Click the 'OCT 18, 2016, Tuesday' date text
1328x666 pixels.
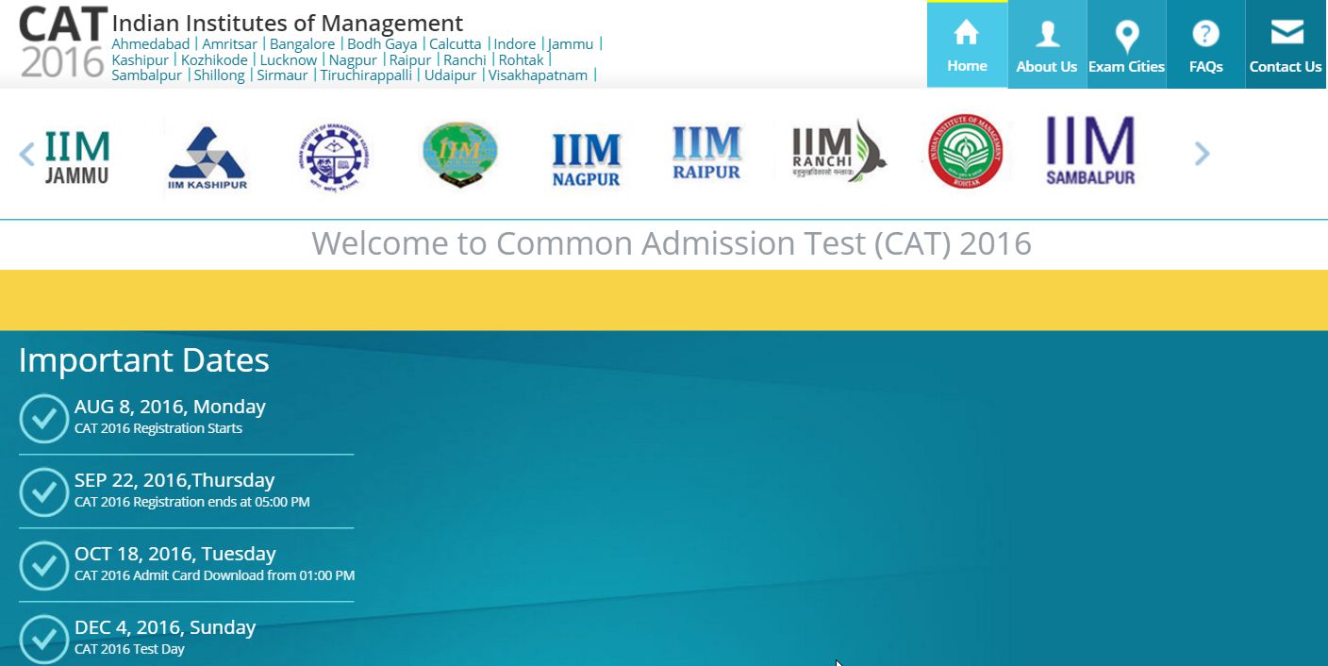[175, 554]
